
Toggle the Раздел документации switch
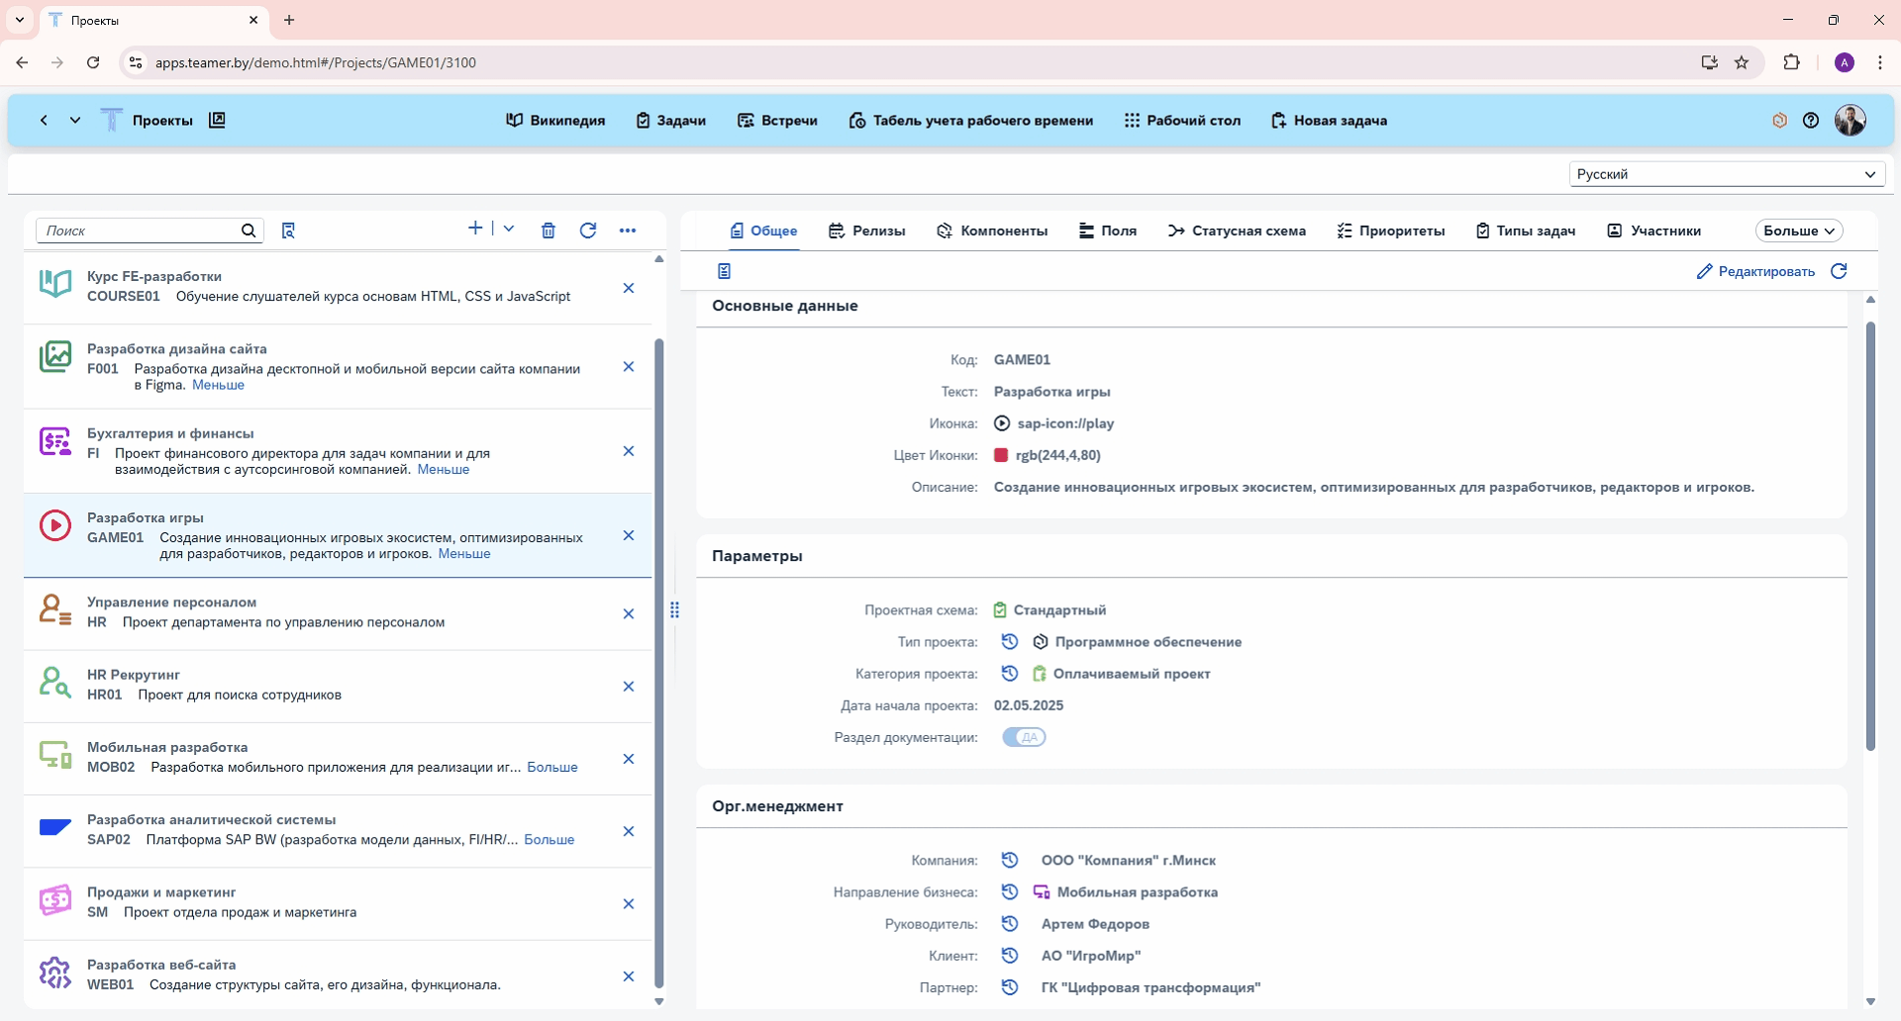(x=1024, y=737)
